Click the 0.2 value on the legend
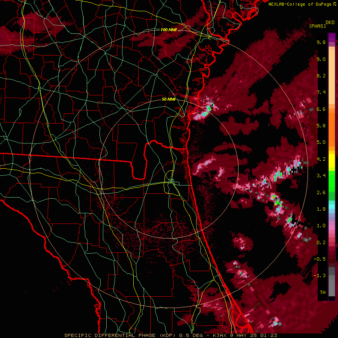 point(321,243)
